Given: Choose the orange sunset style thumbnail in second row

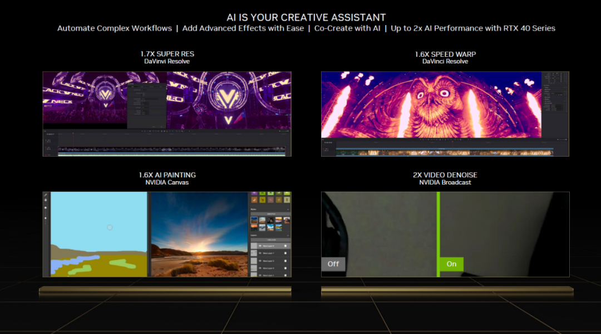Looking at the screenshot, I should [x=254, y=228].
